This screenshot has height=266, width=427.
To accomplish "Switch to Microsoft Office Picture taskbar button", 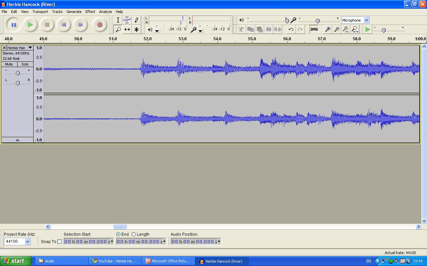I will 169,261.
